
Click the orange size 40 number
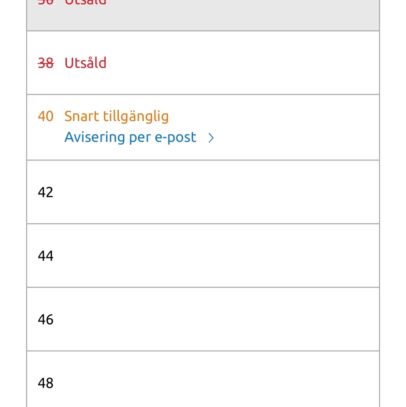coord(45,116)
